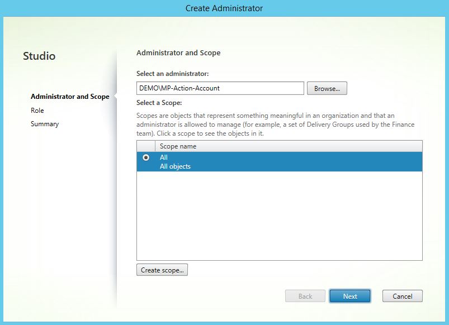Click the Select a Scope label

159,103
